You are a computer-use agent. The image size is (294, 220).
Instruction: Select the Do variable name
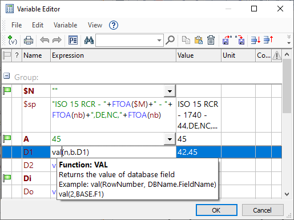29,191
